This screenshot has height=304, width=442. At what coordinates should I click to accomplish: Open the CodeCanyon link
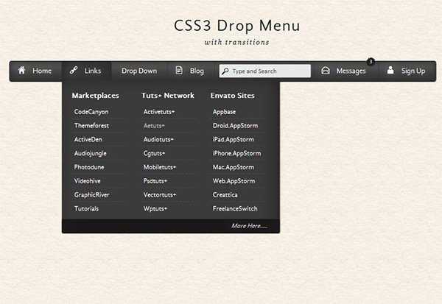click(91, 112)
